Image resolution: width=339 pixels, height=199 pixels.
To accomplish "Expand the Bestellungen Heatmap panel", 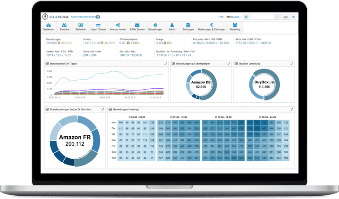I will [x=292, y=109].
